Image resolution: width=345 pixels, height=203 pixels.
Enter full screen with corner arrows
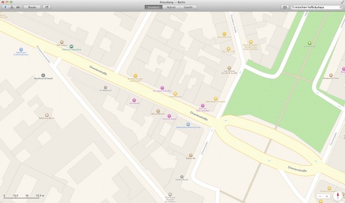pyautogui.click(x=342, y=2)
